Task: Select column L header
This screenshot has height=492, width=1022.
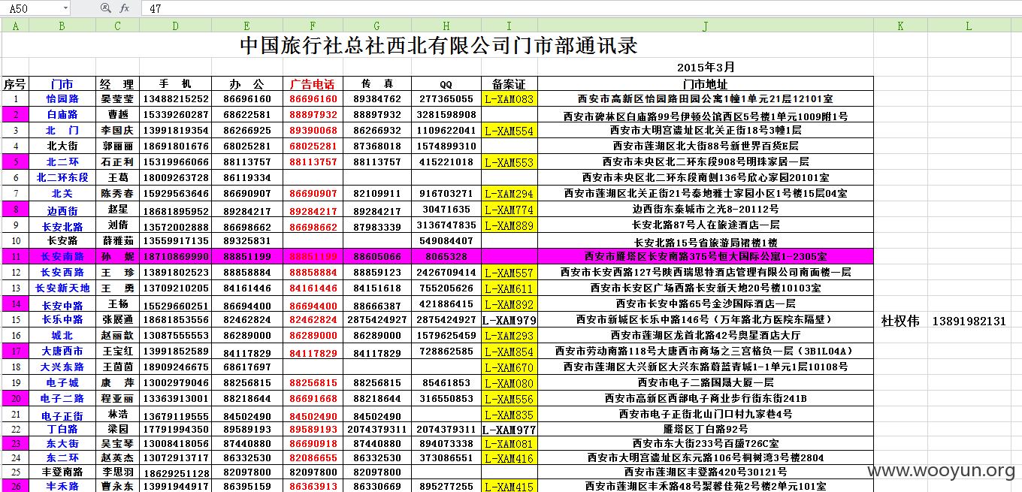Action: click(969, 26)
